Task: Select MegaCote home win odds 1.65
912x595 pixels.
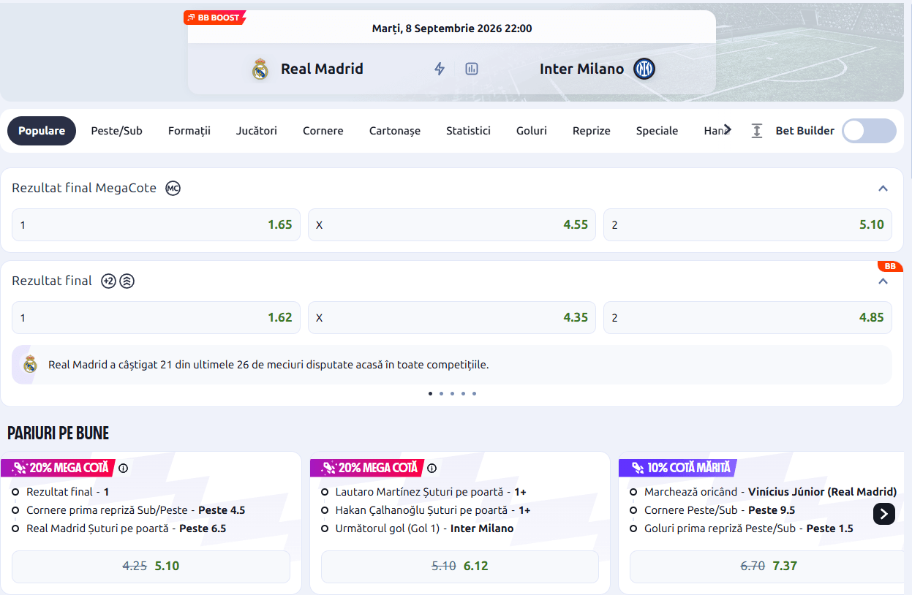Action: coord(156,225)
